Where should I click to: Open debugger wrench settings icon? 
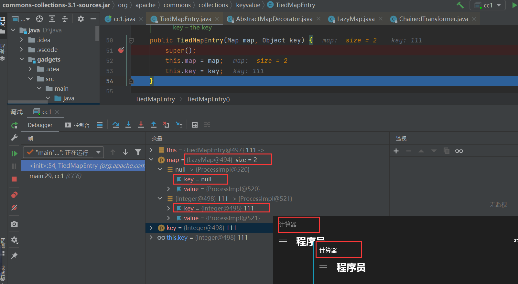click(x=14, y=138)
